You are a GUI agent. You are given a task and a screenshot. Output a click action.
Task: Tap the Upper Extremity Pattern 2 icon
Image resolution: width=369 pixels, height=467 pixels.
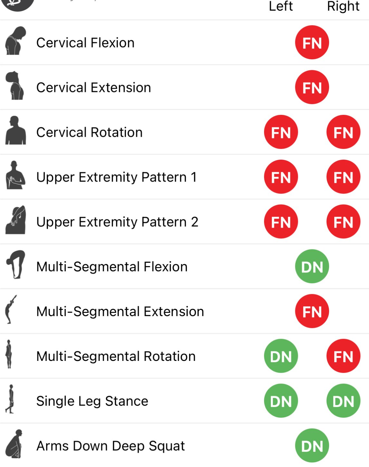pos(15,220)
